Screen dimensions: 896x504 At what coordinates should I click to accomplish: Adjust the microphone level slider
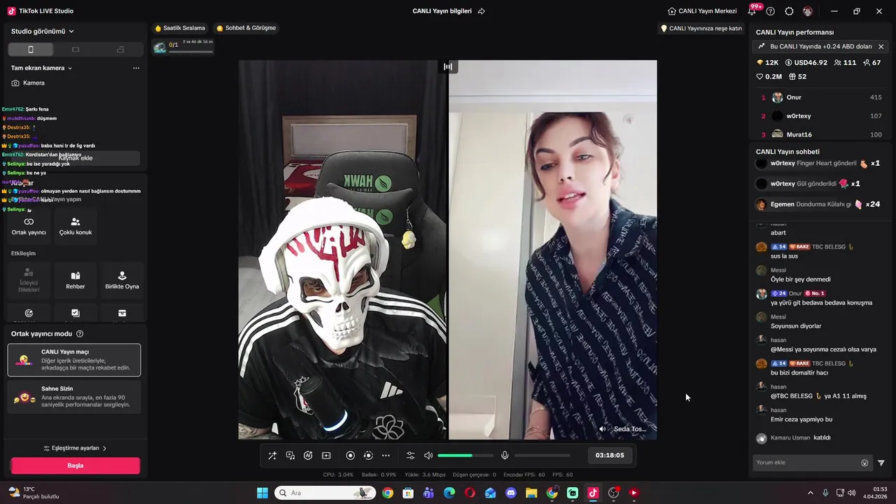point(542,456)
